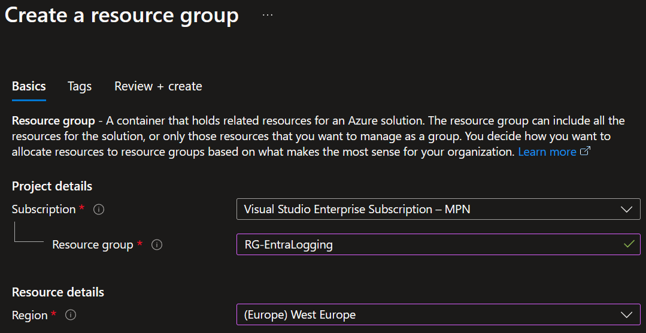
Task: Open the ellipsis menu beside the page title
Action: (268, 16)
